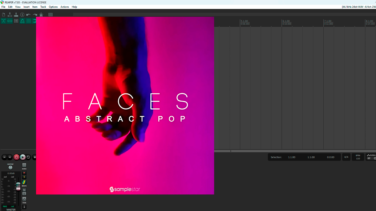Click the timeline ruler at 8.1.00
The width and height of the screenshot is (376, 211).
370,22
